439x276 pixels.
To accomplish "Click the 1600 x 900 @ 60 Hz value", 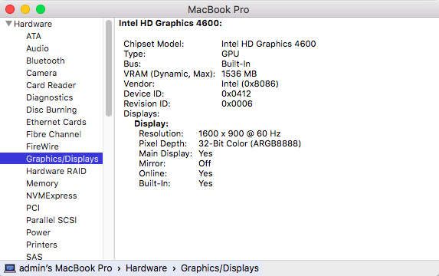I will 240,133.
